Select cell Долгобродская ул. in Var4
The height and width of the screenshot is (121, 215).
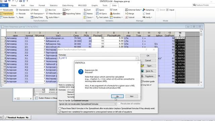click(x=58, y=38)
